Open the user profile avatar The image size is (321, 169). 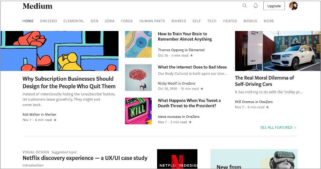(293, 6)
